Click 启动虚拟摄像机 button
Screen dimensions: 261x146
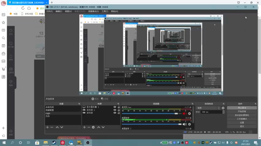[242, 115]
